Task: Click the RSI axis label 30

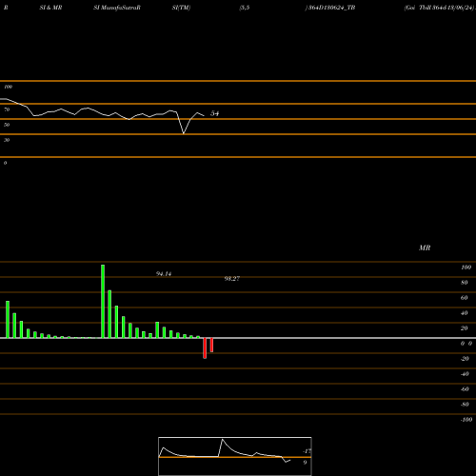Action: point(7,140)
